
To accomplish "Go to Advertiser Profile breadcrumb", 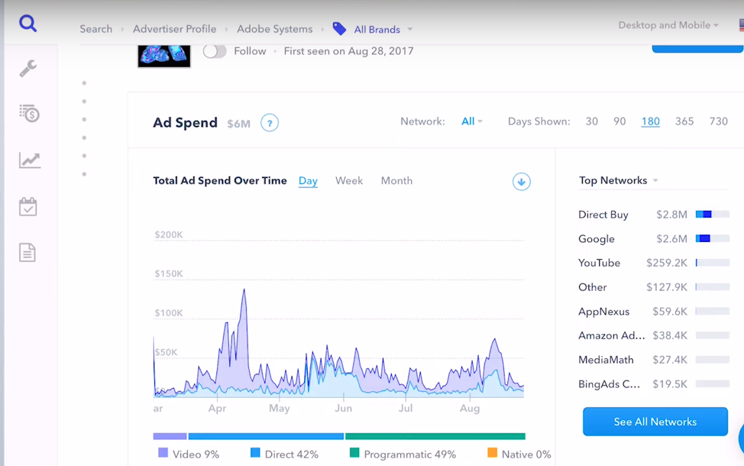I will (175, 29).
